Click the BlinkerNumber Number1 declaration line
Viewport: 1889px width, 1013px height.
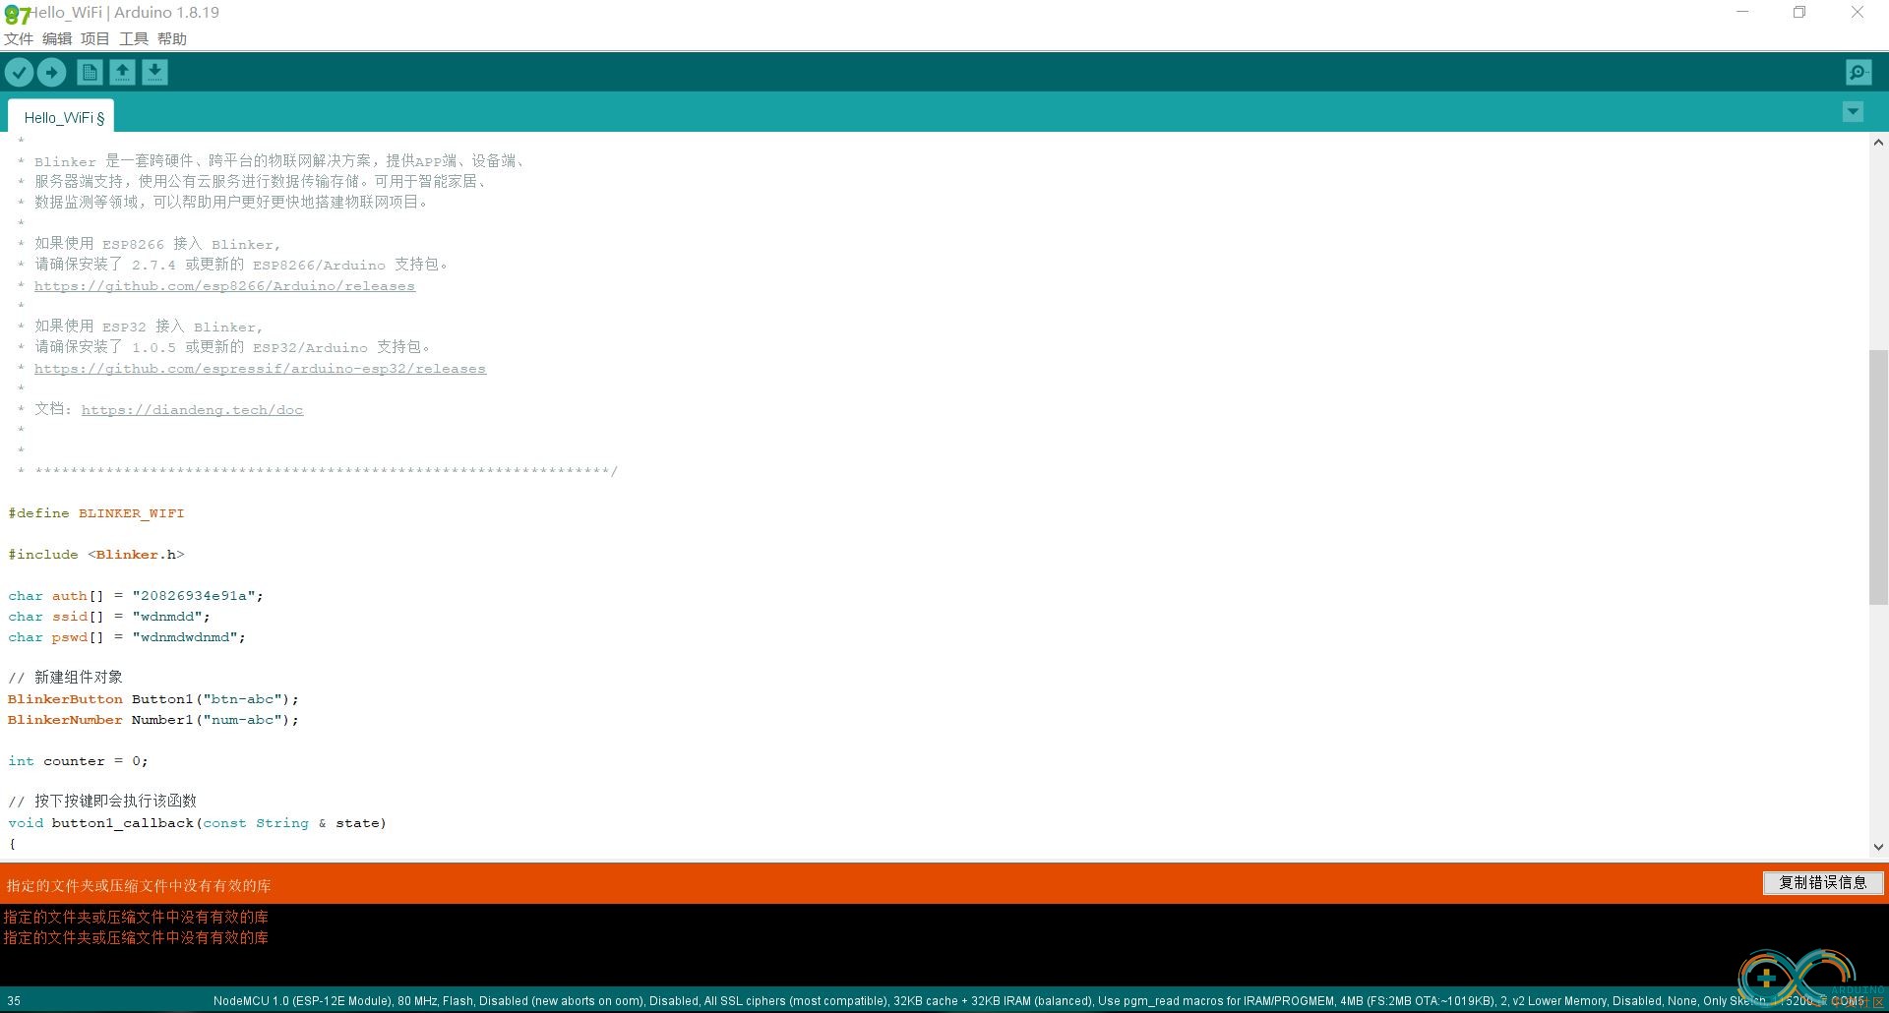(x=153, y=720)
